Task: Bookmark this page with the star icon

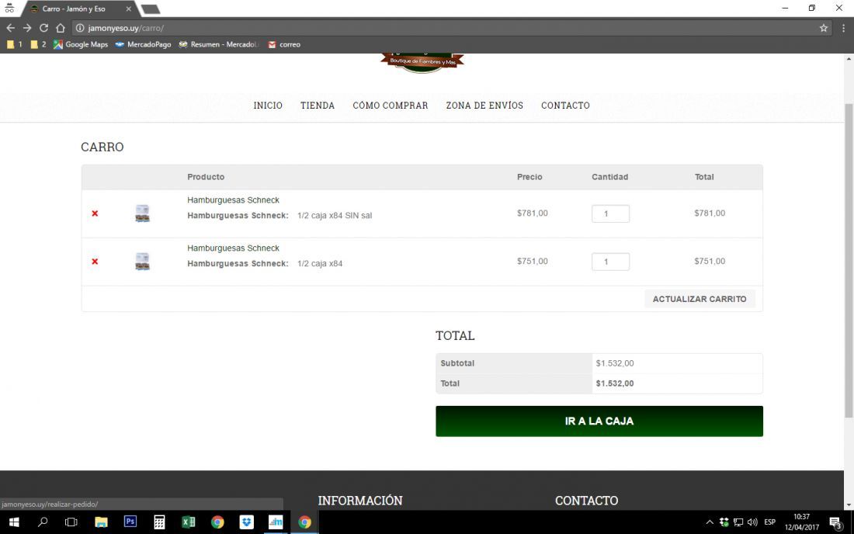Action: coord(824,28)
